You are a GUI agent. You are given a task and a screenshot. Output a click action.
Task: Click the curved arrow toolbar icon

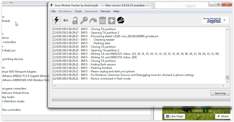[93, 21]
